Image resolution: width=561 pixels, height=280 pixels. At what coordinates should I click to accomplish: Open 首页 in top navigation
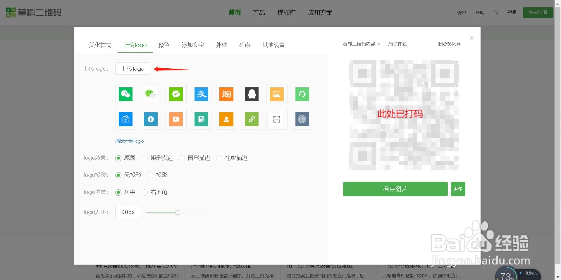pos(235,13)
